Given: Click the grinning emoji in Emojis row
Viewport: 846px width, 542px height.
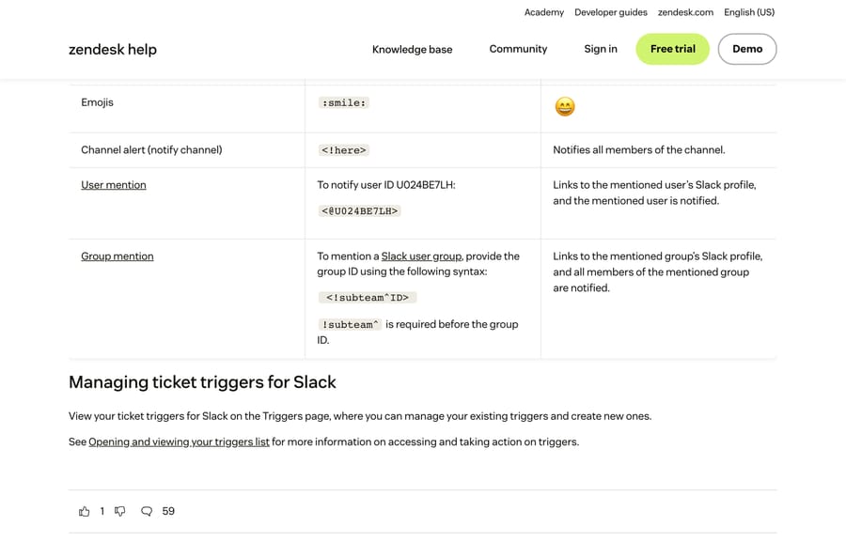Looking at the screenshot, I should point(565,106).
